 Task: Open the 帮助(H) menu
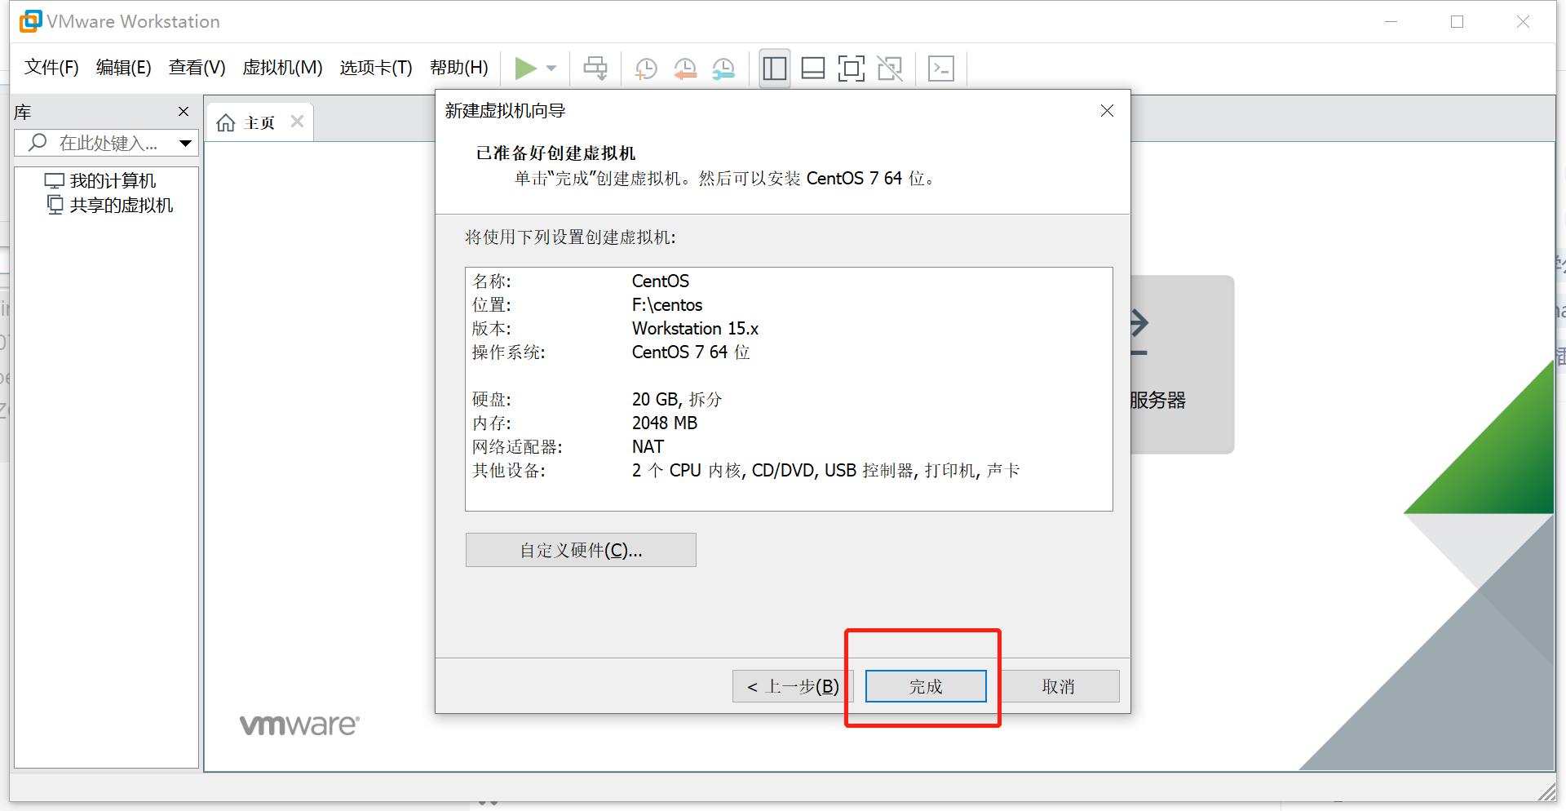458,68
